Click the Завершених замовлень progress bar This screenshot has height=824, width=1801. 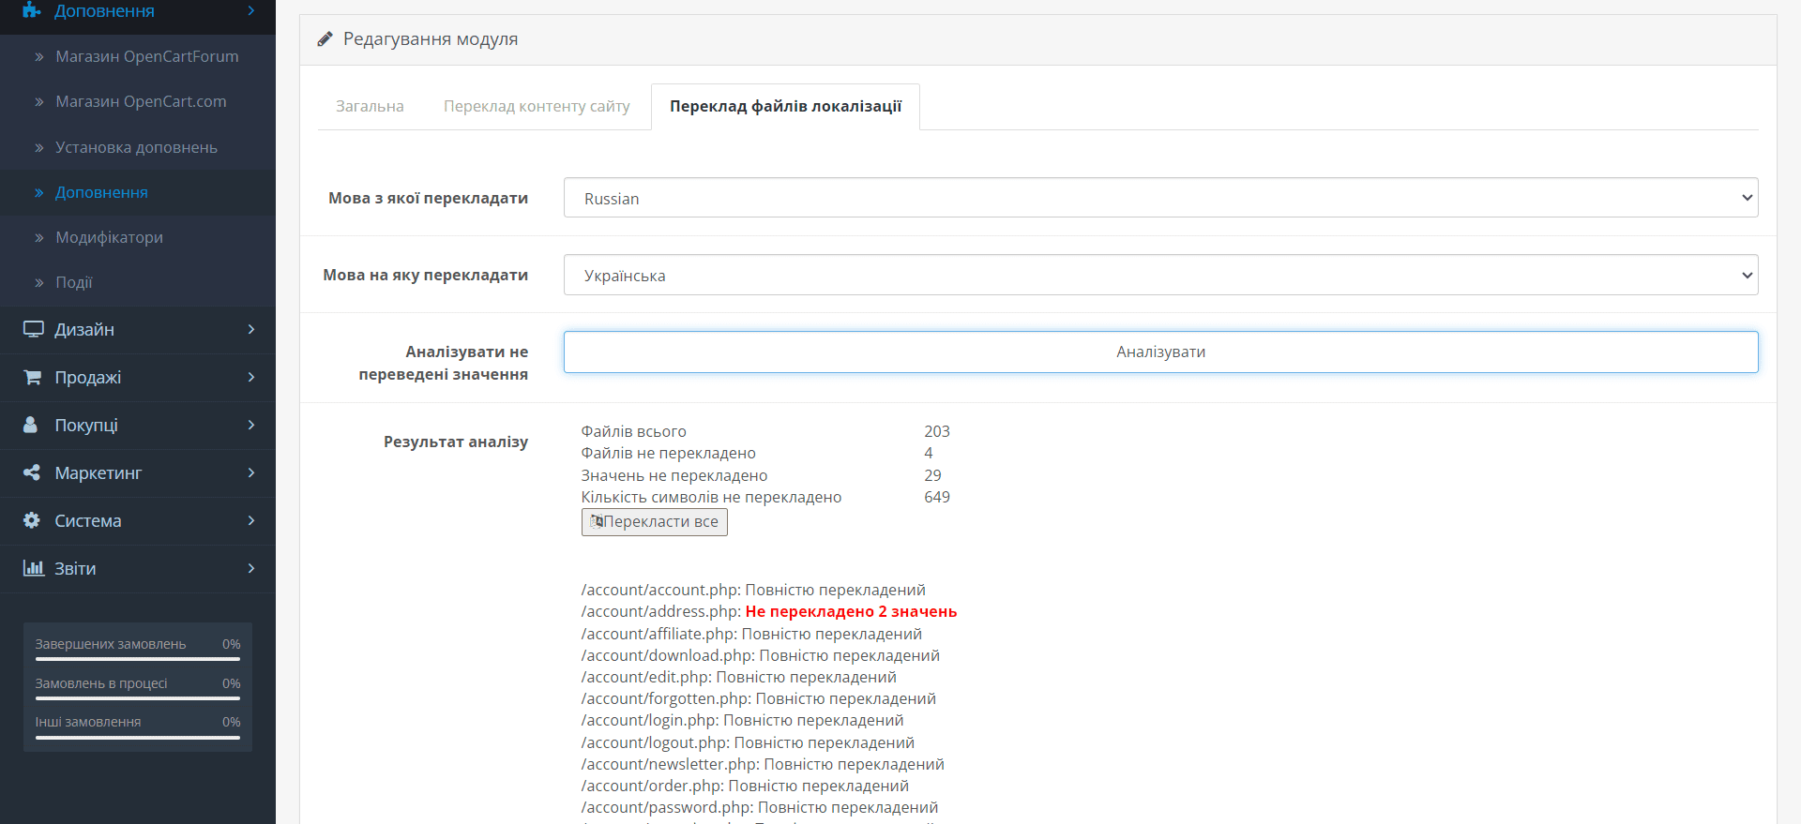[138, 659]
